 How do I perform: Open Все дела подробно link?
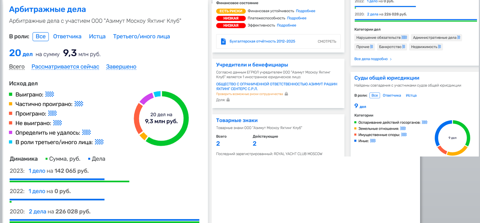[x=371, y=59]
